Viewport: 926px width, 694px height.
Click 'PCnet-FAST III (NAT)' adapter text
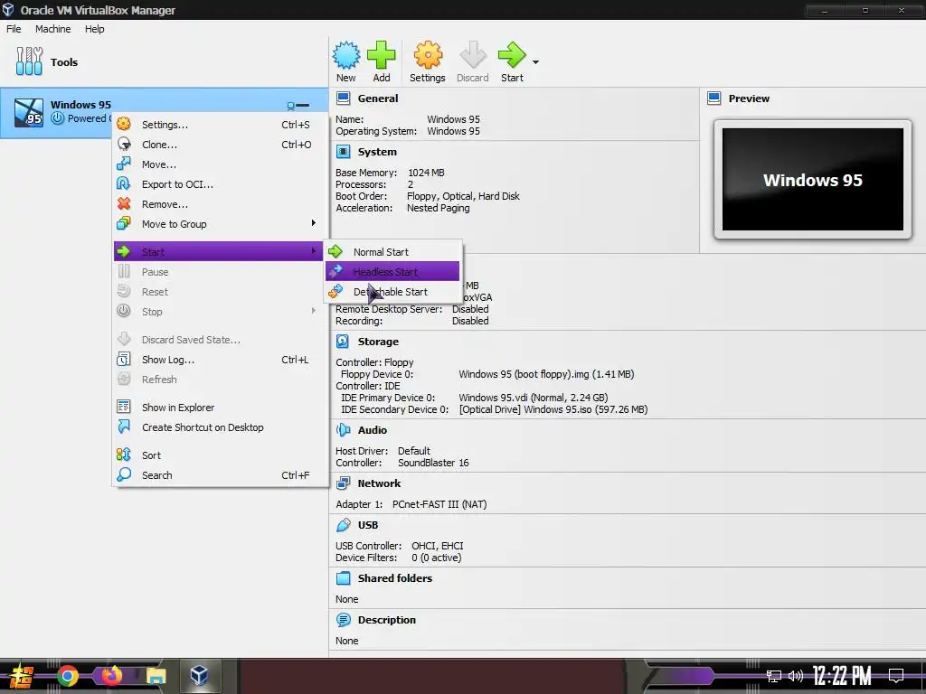(x=439, y=504)
